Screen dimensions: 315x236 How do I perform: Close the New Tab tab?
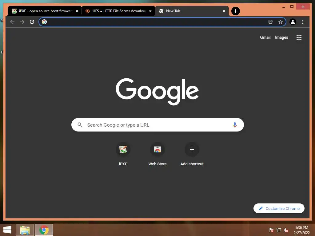(x=224, y=11)
